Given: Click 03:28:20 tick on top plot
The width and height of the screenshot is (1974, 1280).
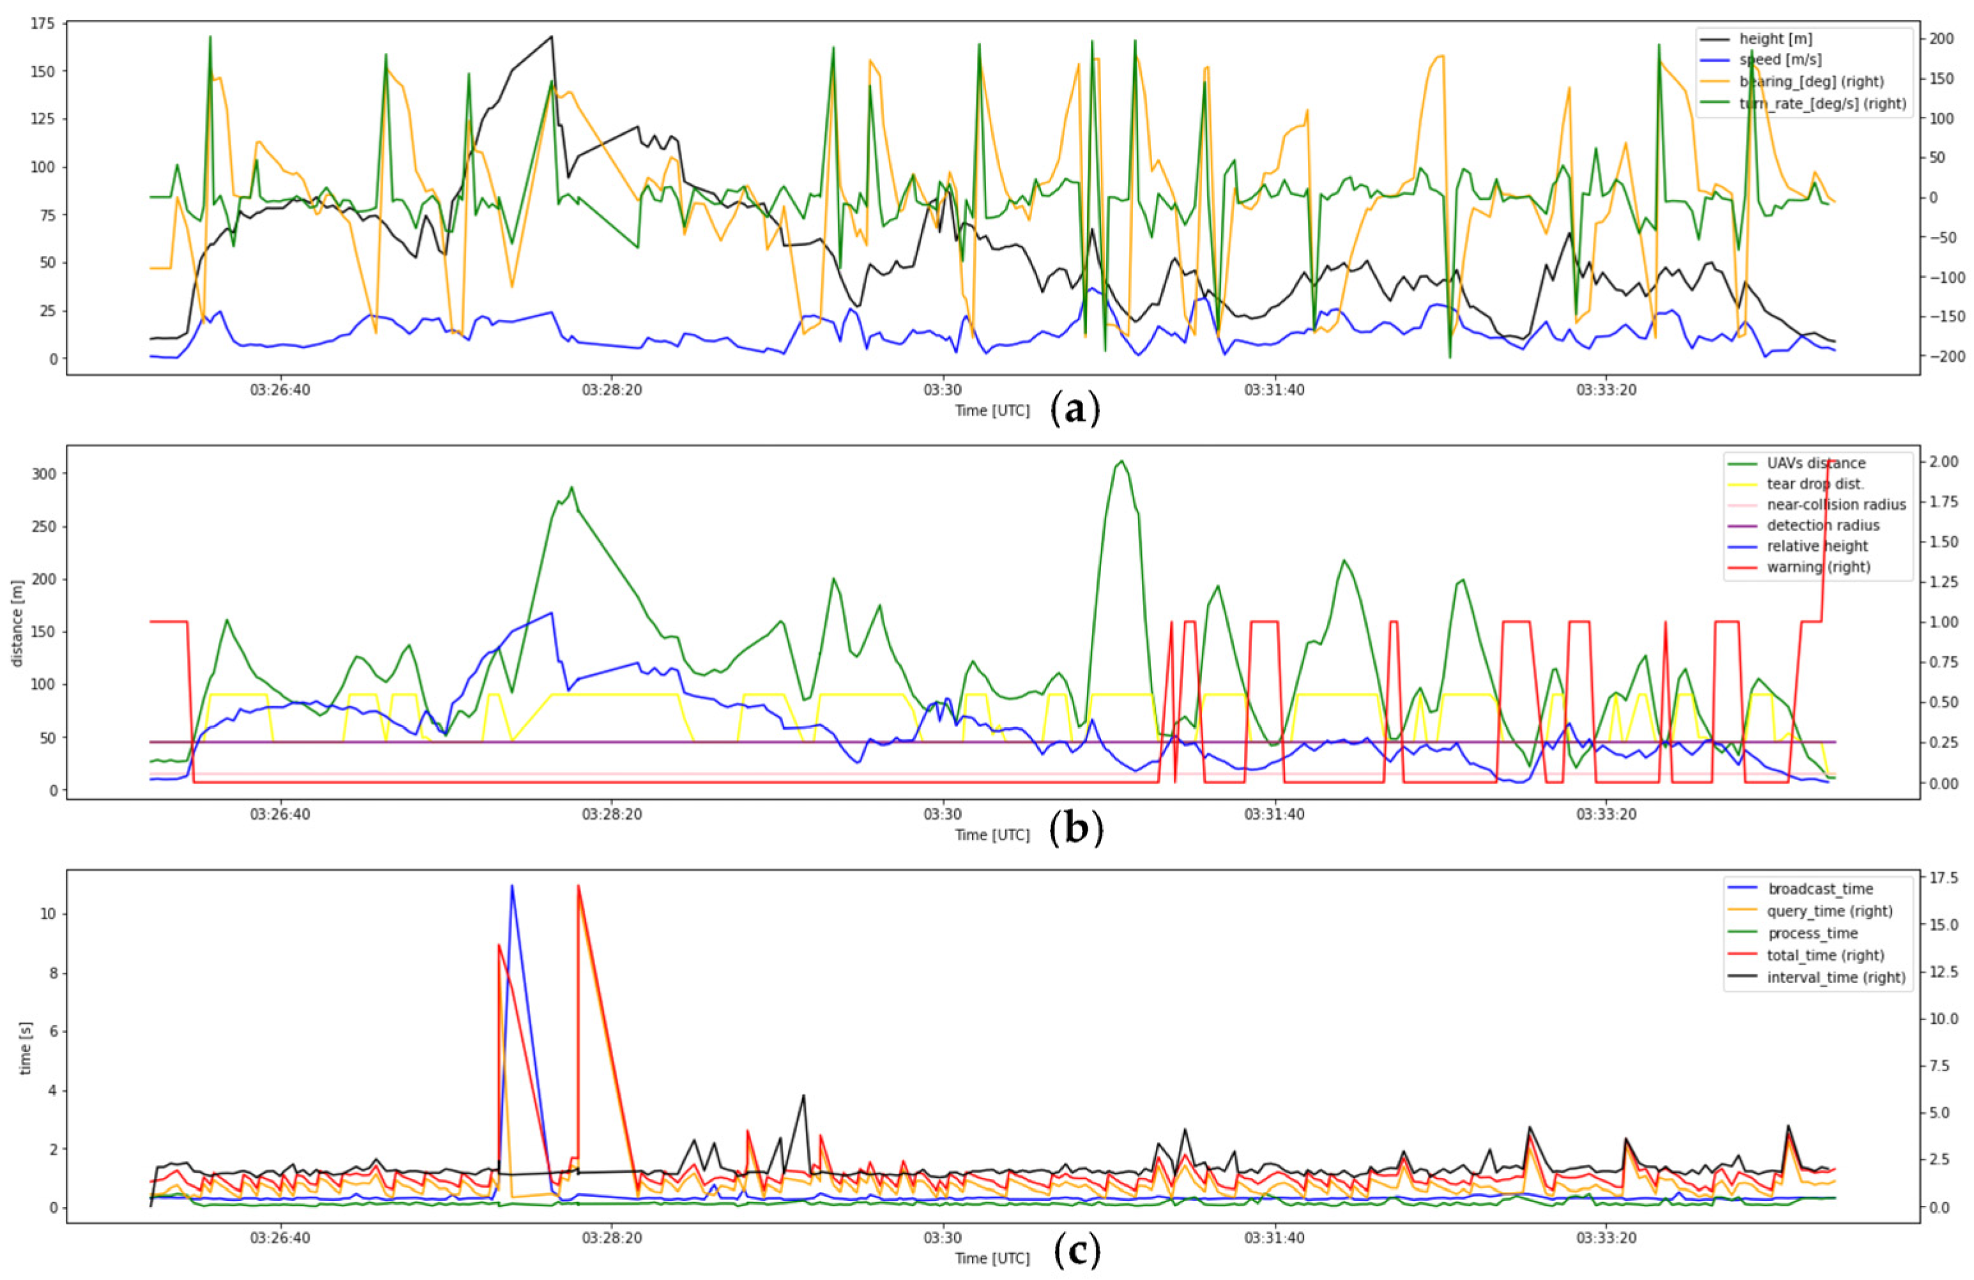Looking at the screenshot, I should point(611,391).
